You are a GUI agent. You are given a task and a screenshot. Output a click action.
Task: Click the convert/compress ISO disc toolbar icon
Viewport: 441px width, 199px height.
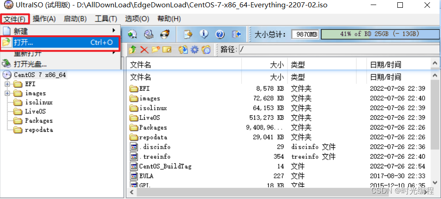point(132,34)
